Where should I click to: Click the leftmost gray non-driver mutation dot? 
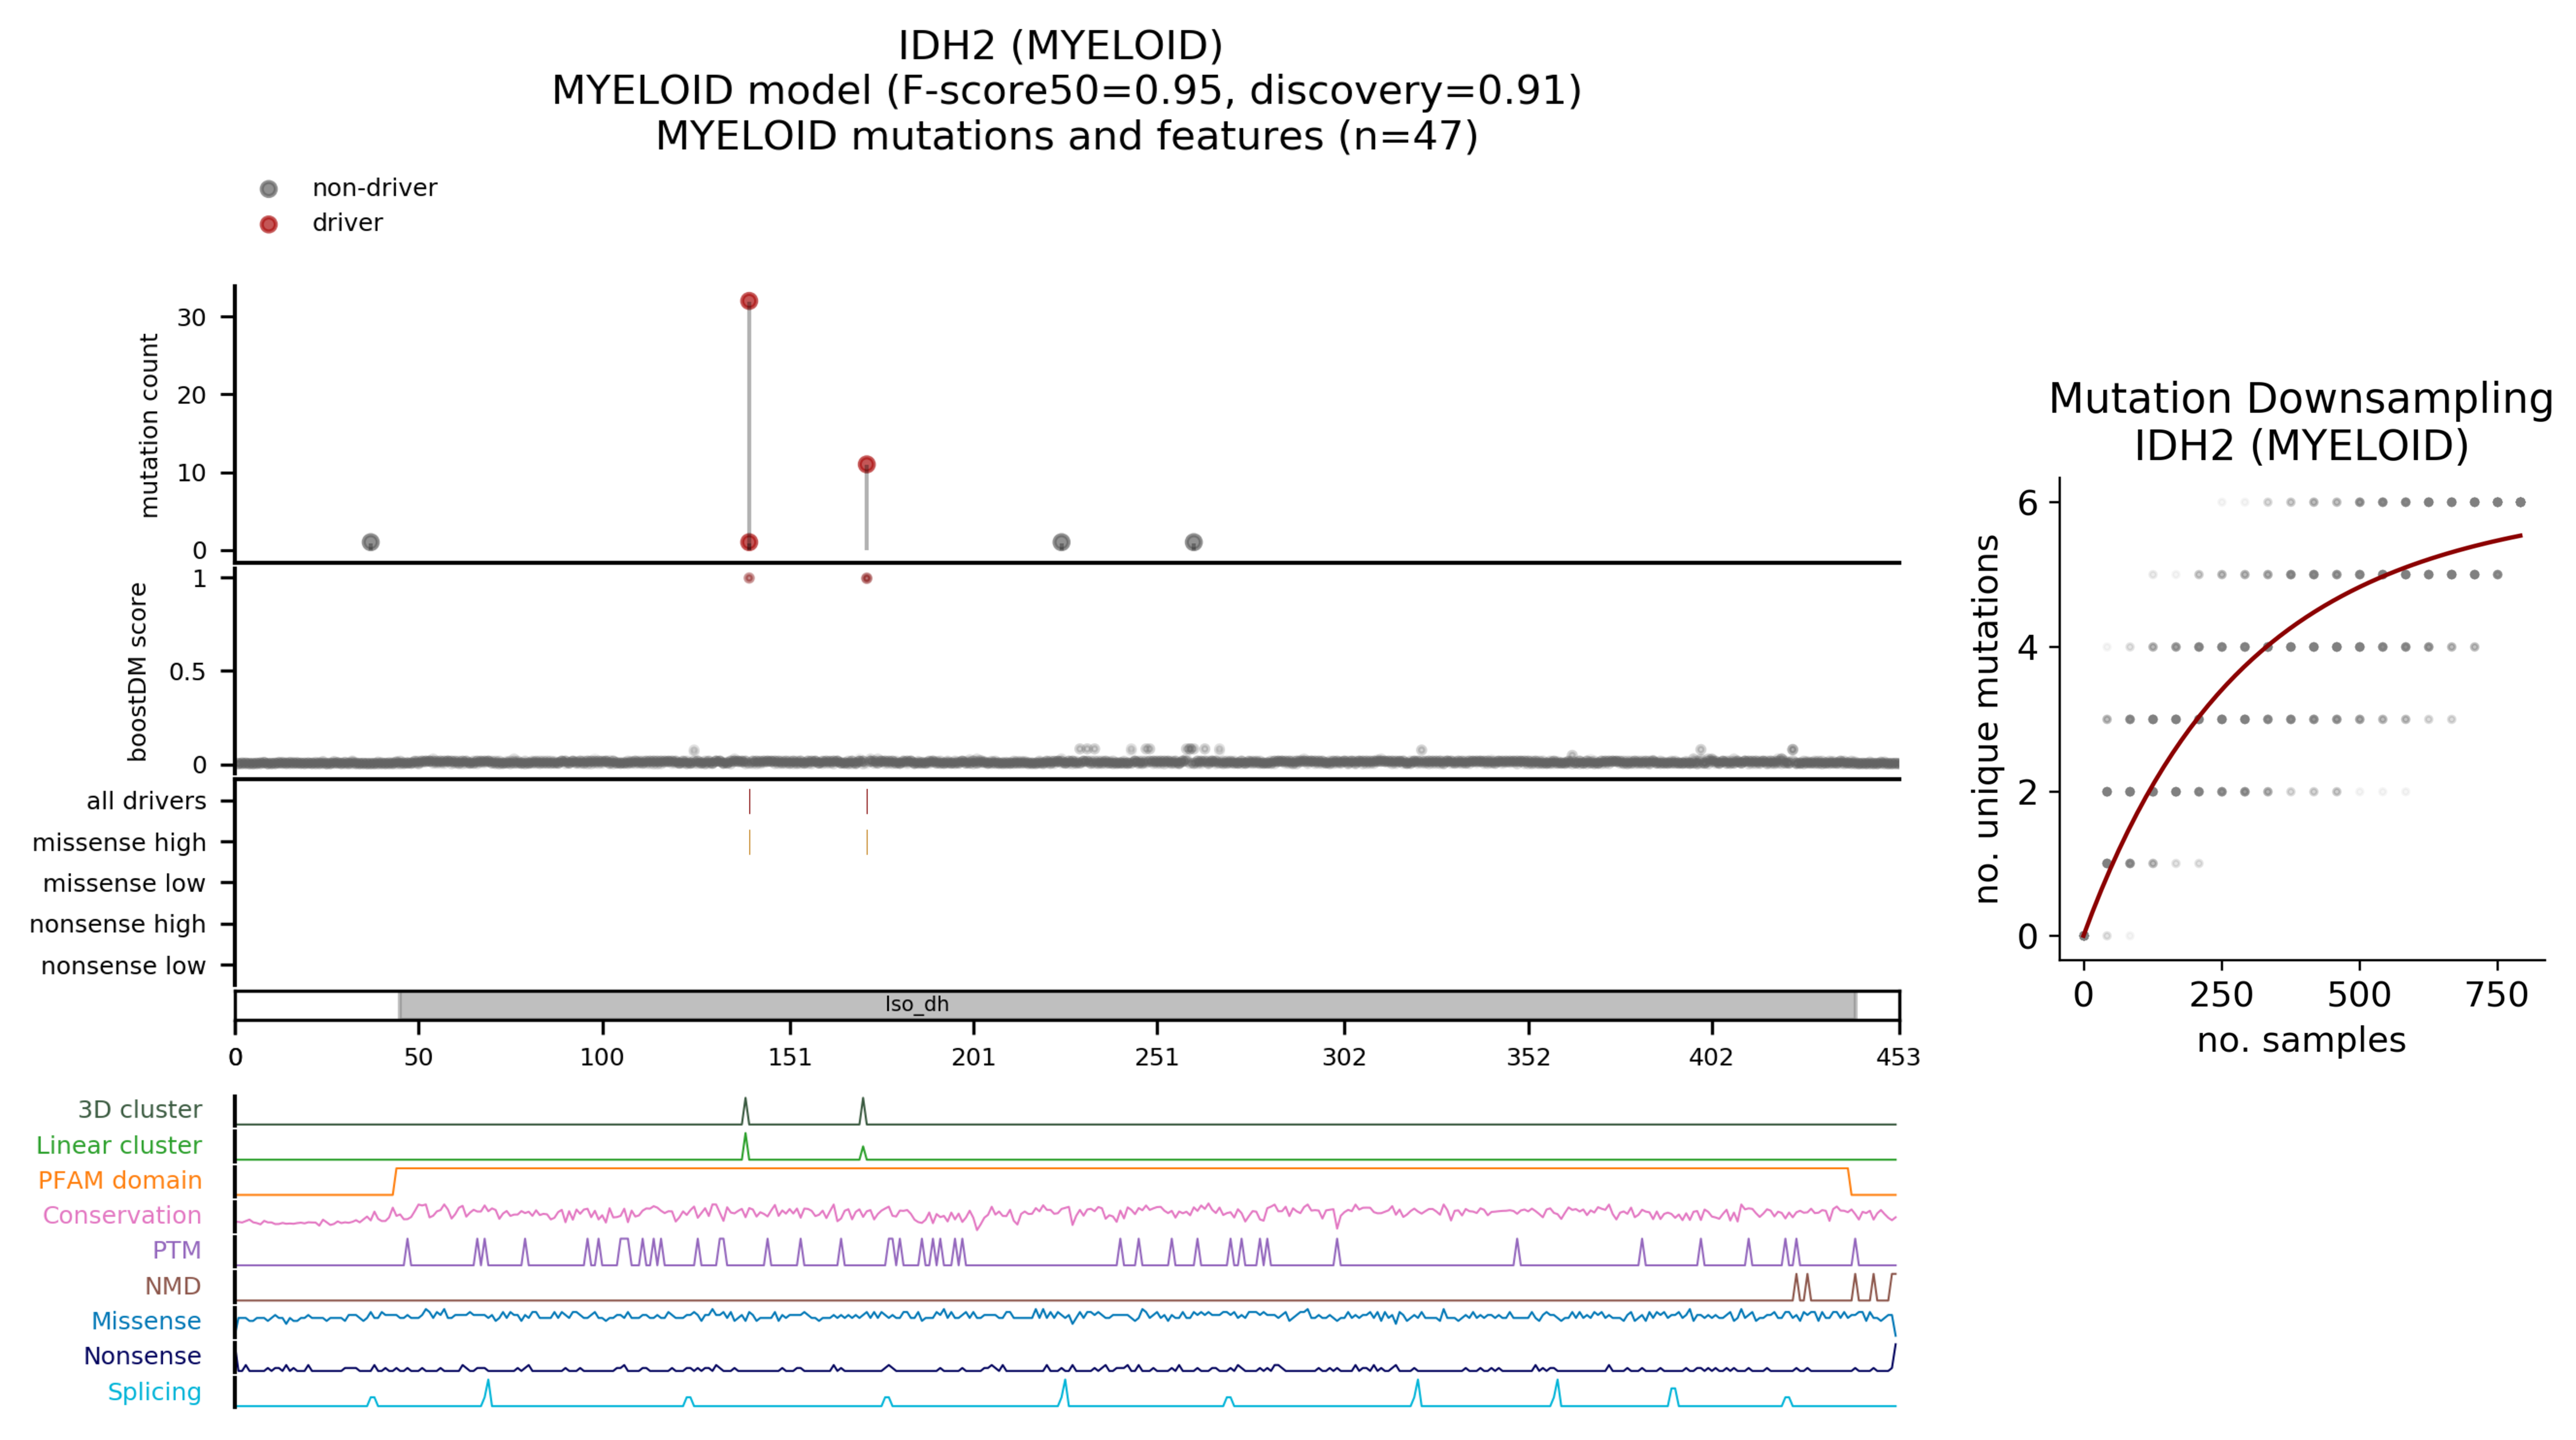370,542
